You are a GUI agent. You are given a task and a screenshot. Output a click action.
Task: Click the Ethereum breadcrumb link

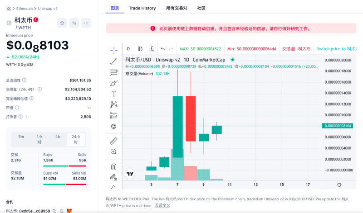coord(25,9)
